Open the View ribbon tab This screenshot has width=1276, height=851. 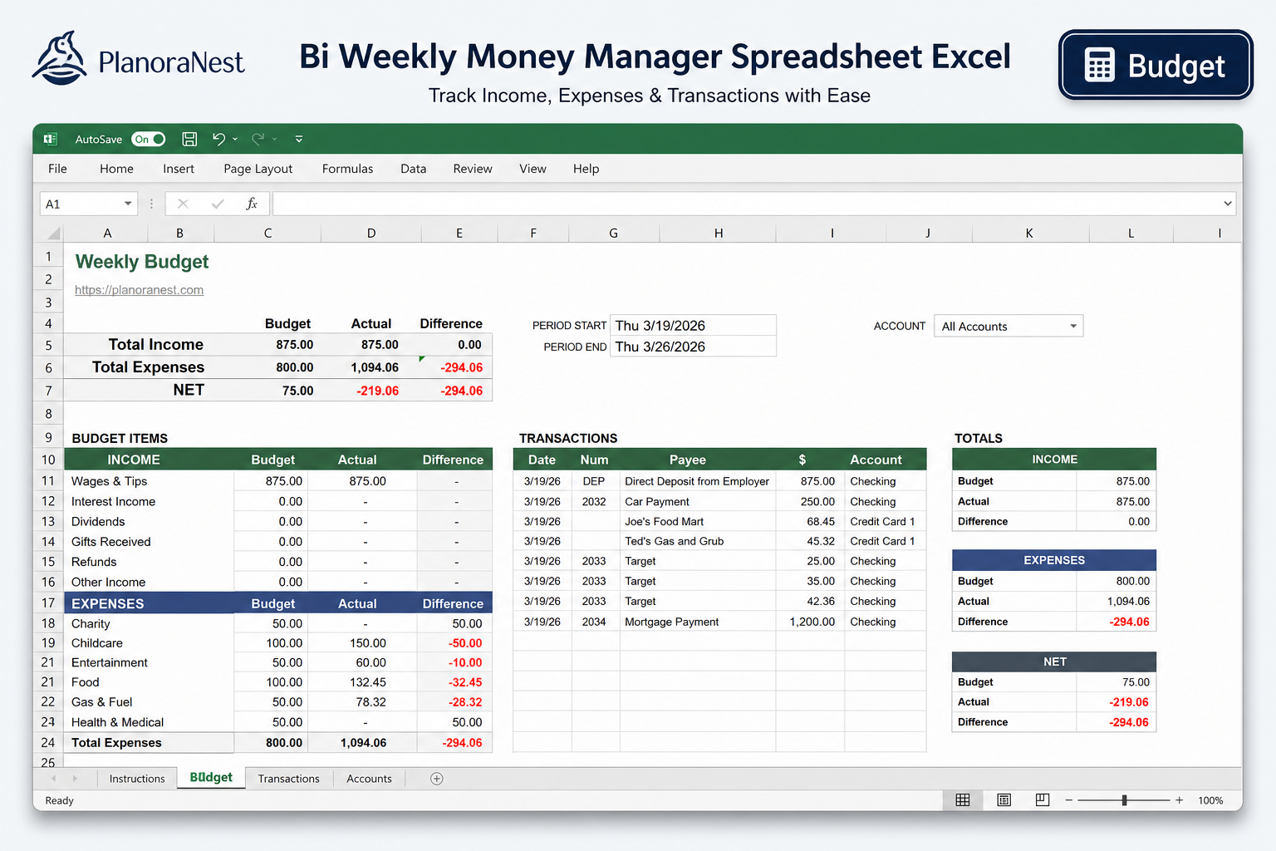pyautogui.click(x=532, y=169)
